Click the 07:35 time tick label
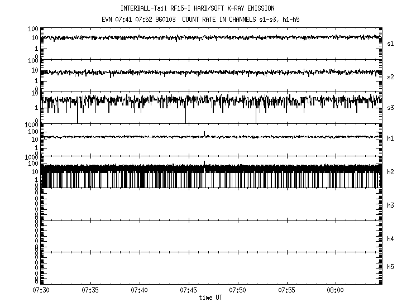This screenshot has height=307, width=402. pyautogui.click(x=90, y=291)
